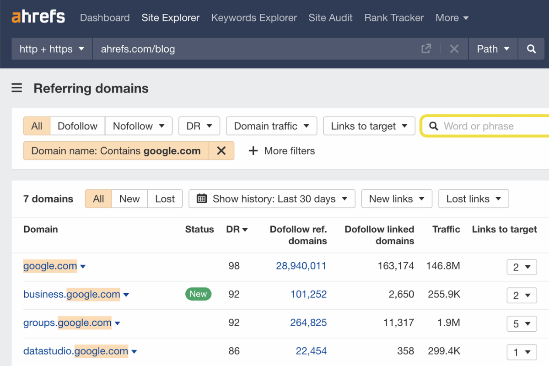
Task: Click the New status badge
Action: [198, 294]
